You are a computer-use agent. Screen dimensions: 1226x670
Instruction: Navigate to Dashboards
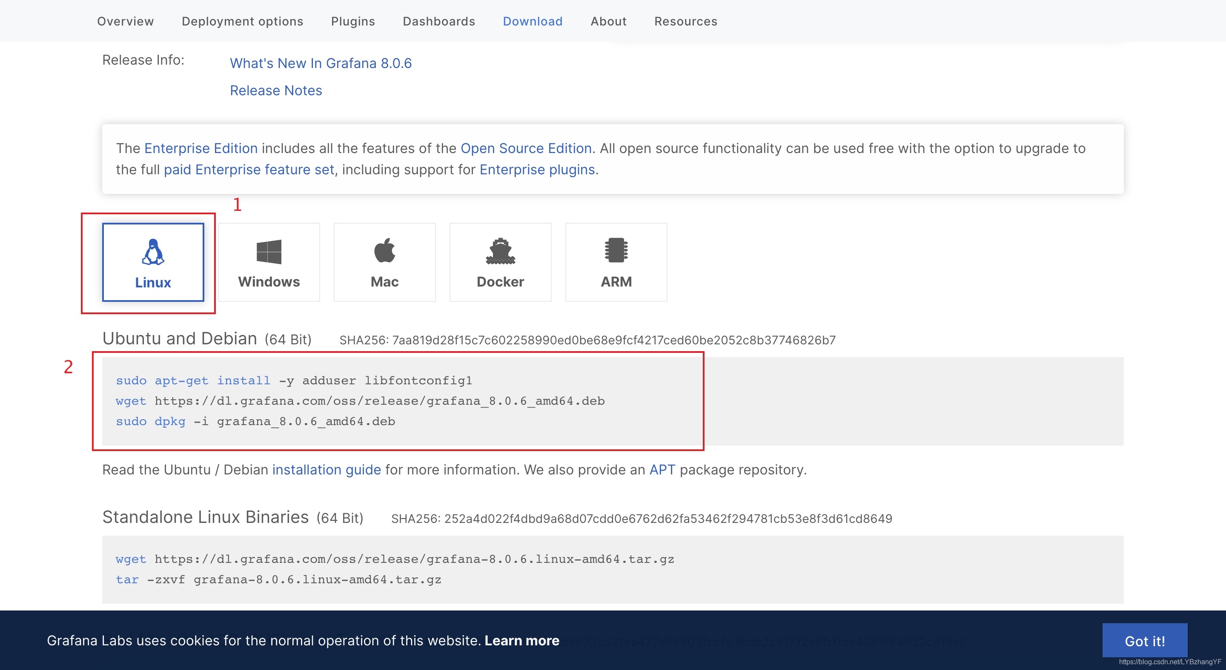point(439,21)
